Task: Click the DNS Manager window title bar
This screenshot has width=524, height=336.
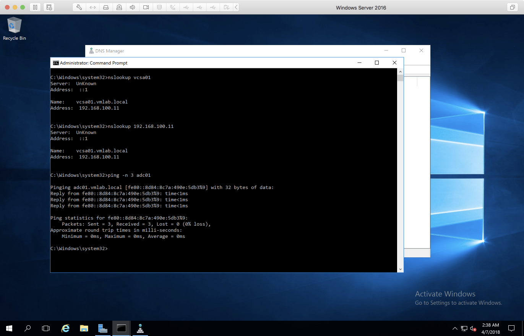Action: [229, 51]
